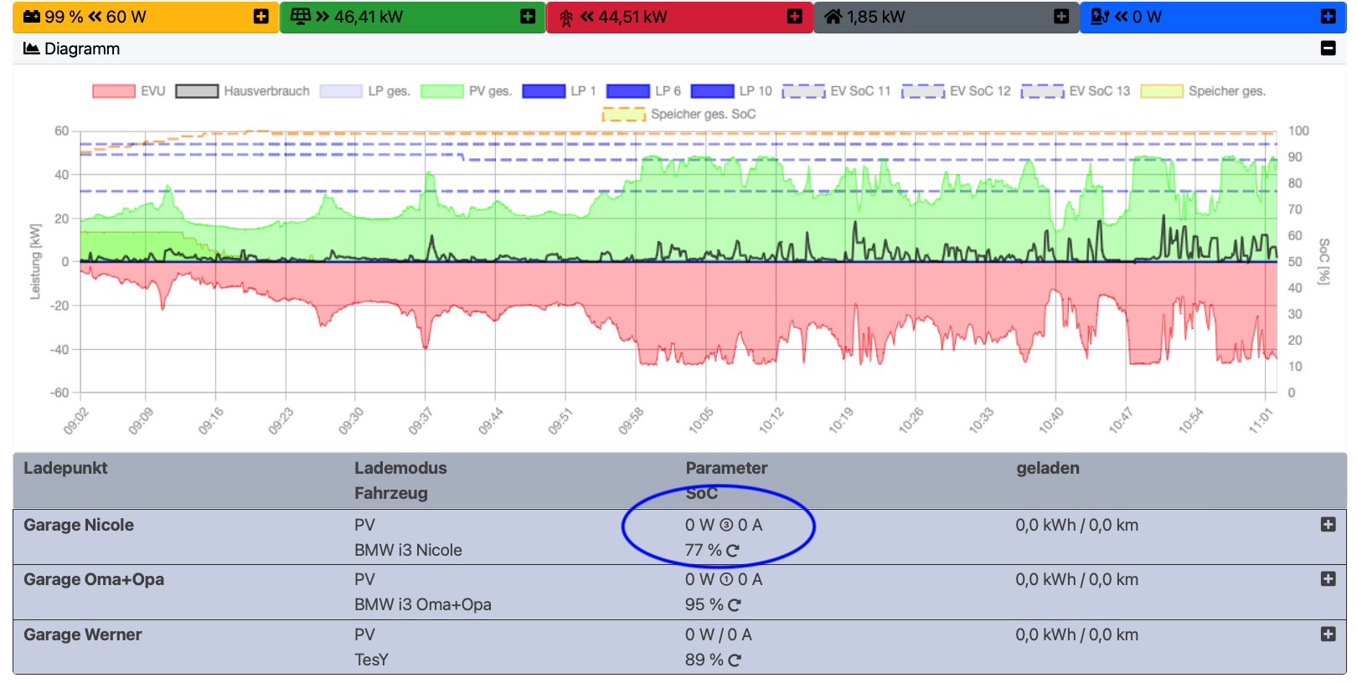
Task: Click the power pylon grid icon
Action: coord(566,18)
